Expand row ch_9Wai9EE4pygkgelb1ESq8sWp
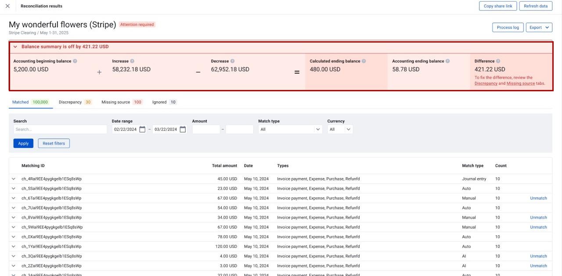This screenshot has height=276, width=562. pyautogui.click(x=14, y=227)
